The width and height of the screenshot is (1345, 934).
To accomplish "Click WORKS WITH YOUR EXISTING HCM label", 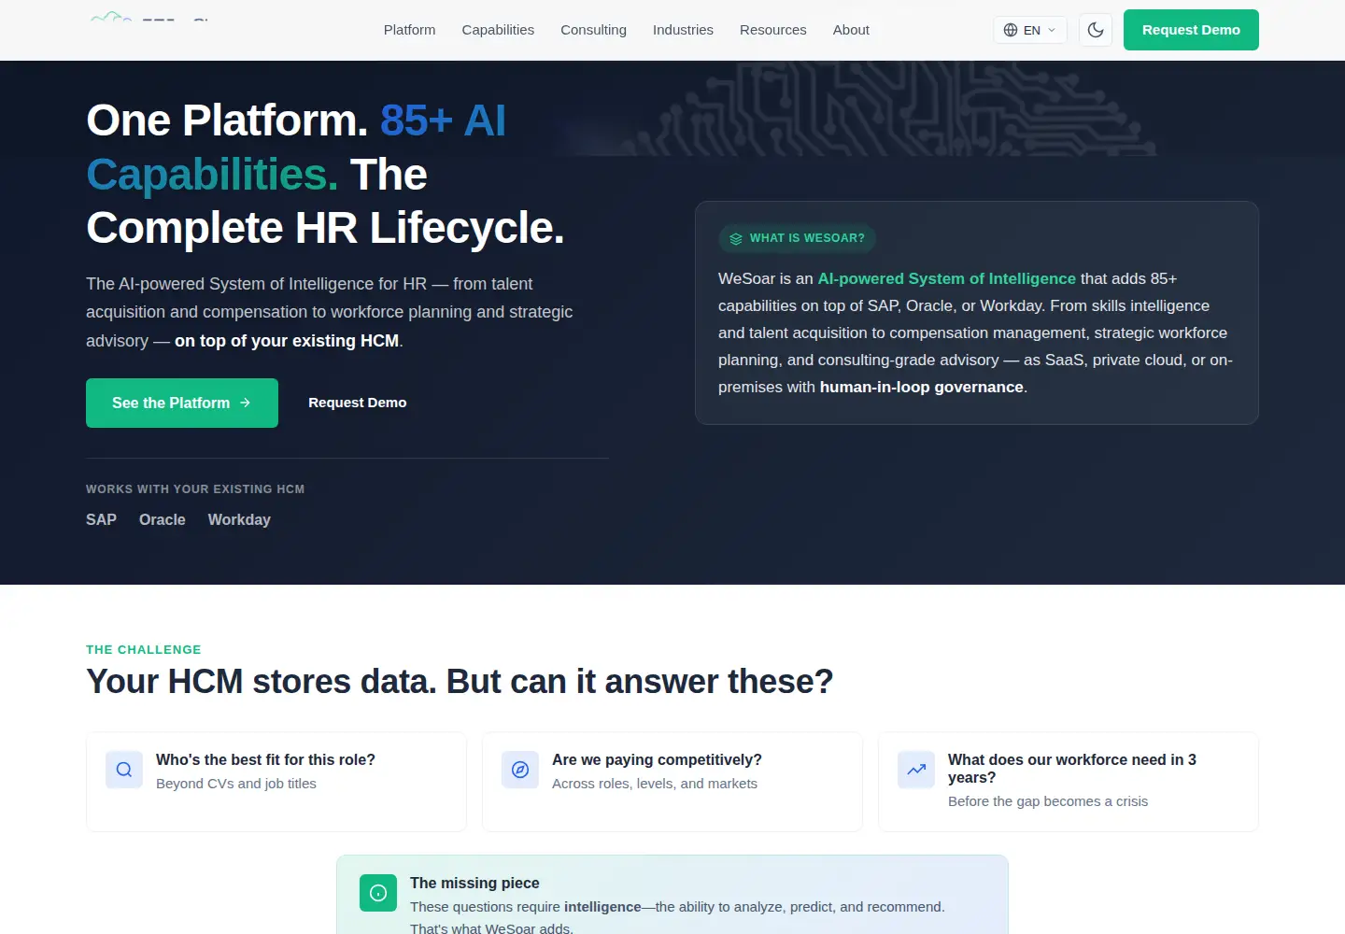I will click(195, 488).
